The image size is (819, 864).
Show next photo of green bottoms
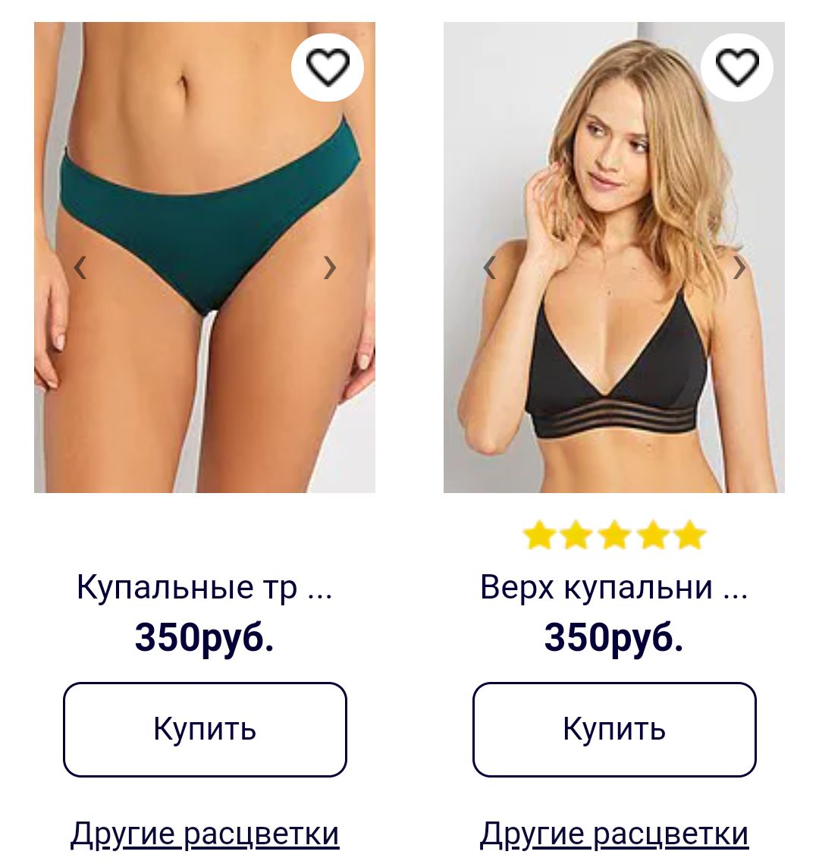[329, 268]
